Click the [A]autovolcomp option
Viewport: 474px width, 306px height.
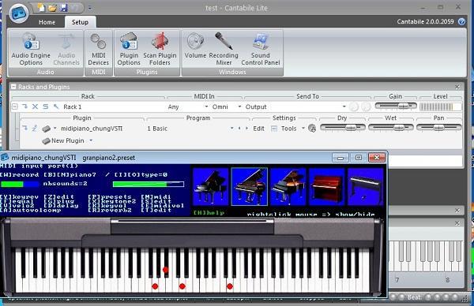click(x=31, y=210)
